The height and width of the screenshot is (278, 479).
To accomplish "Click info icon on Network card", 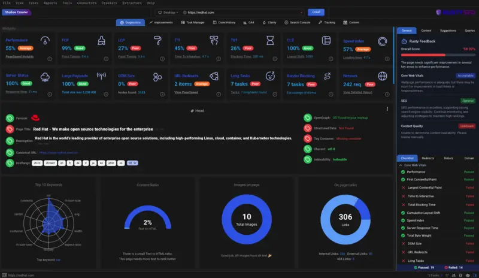I will pos(387,94).
